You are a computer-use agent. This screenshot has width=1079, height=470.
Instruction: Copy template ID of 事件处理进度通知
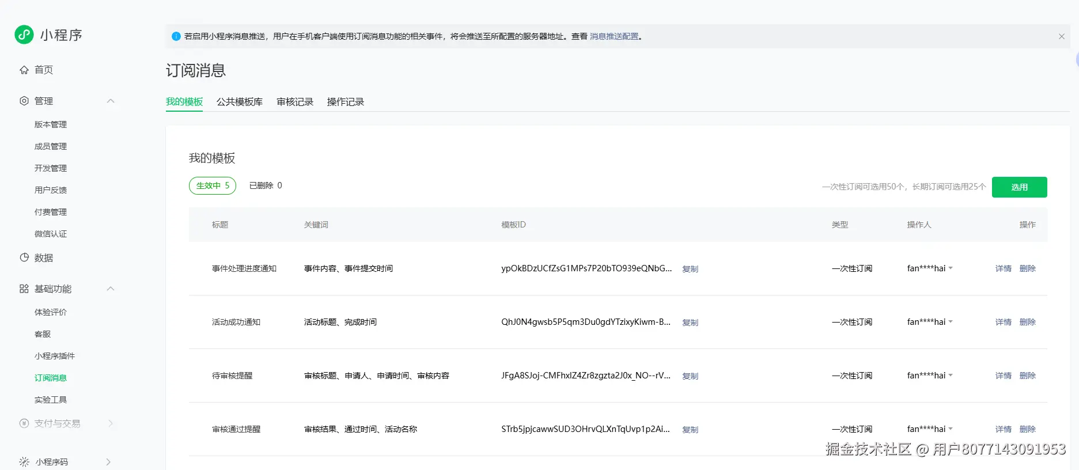point(690,269)
